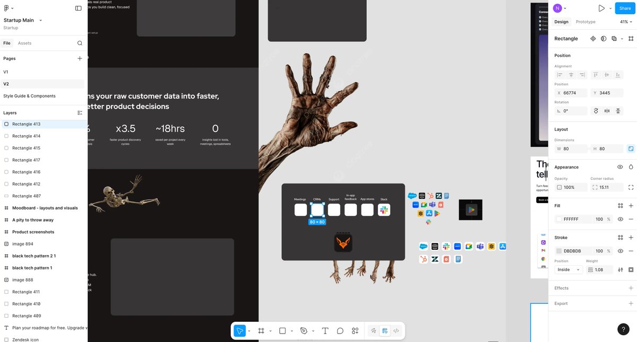Open user avatar dropdown
This screenshot has width=637, height=342.
coord(560,8)
